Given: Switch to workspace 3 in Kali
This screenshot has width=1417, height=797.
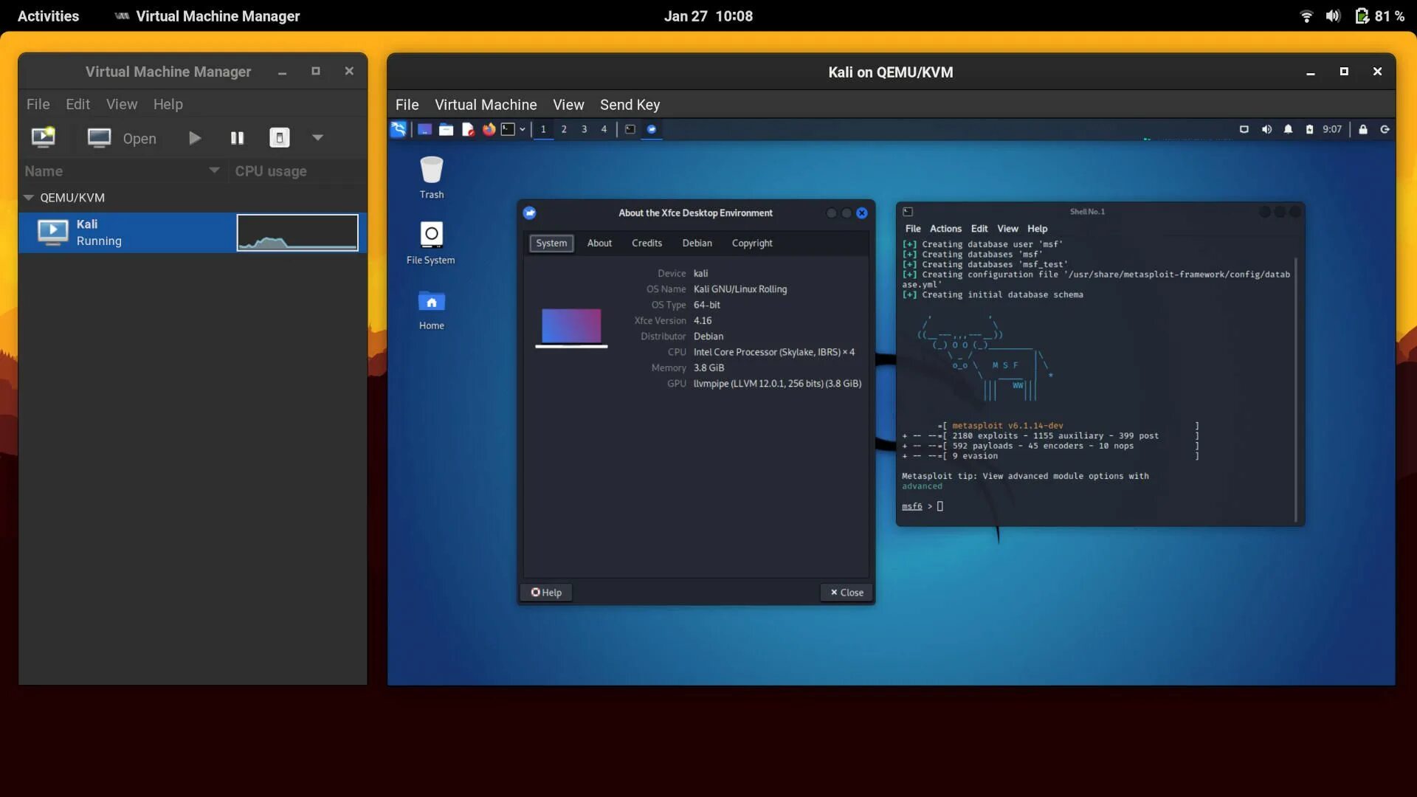Looking at the screenshot, I should tap(584, 129).
